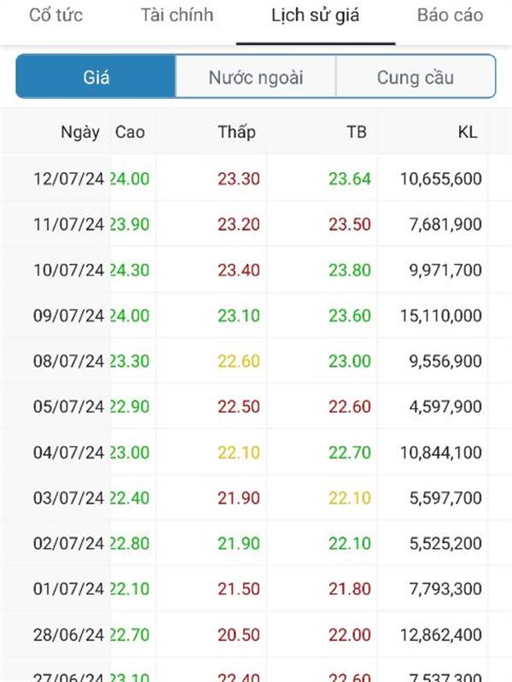Click the Cao column header
The width and height of the screenshot is (512, 682).
pos(130,132)
